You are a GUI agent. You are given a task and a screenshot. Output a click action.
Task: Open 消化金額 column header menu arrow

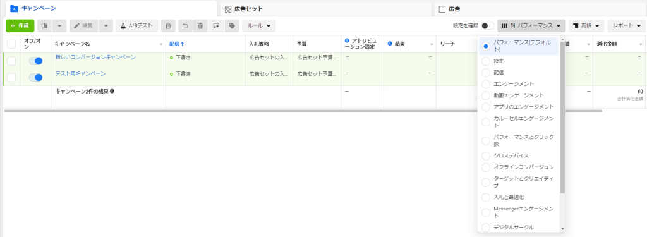641,44
